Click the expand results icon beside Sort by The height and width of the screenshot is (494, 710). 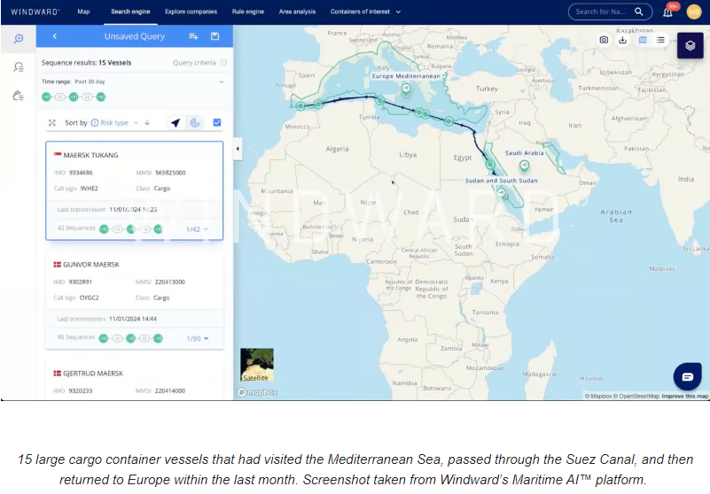coord(52,122)
